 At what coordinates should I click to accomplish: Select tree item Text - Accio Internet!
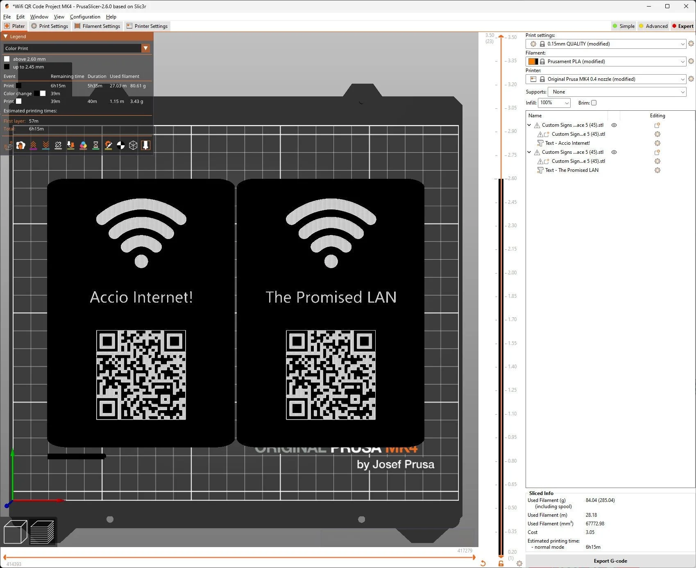(x=567, y=143)
